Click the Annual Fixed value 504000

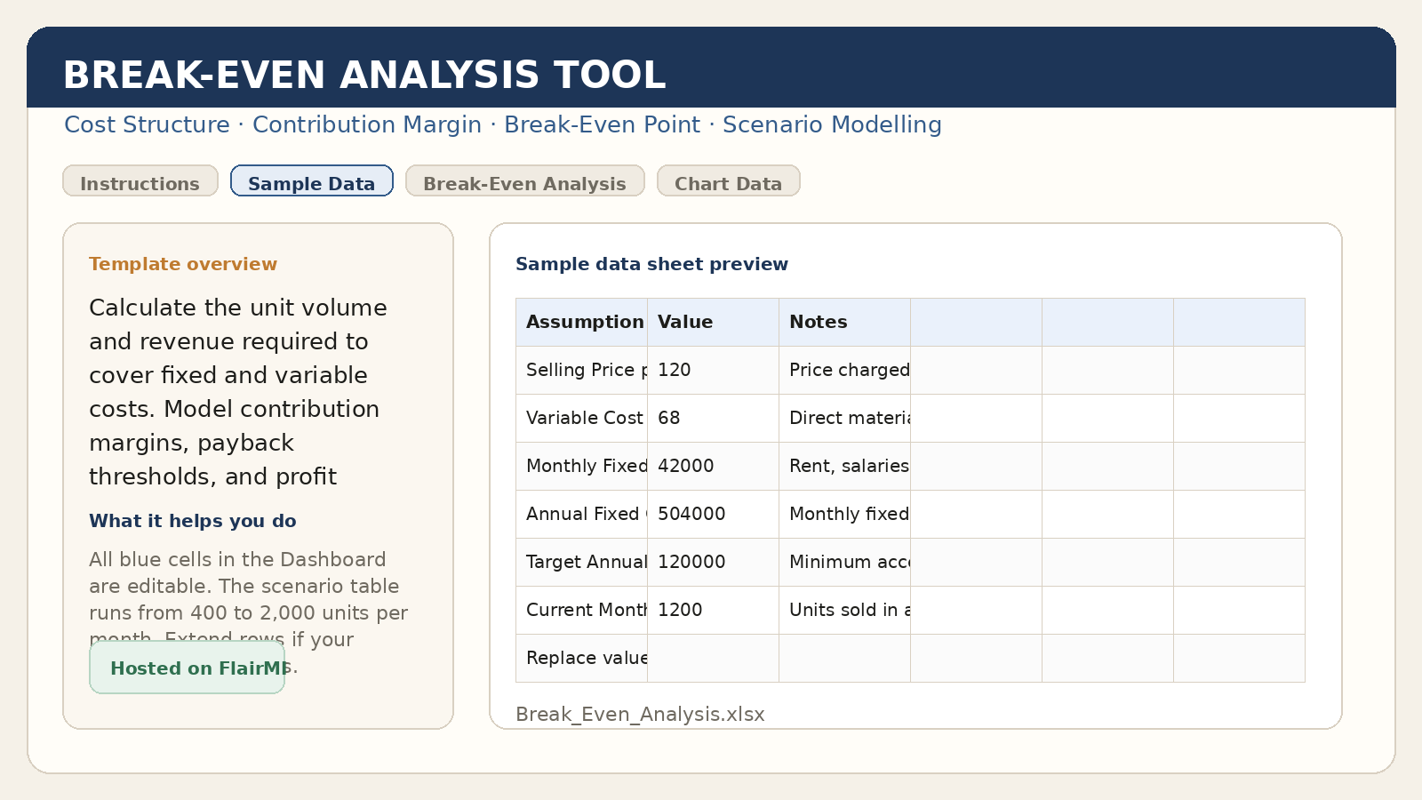(x=690, y=514)
